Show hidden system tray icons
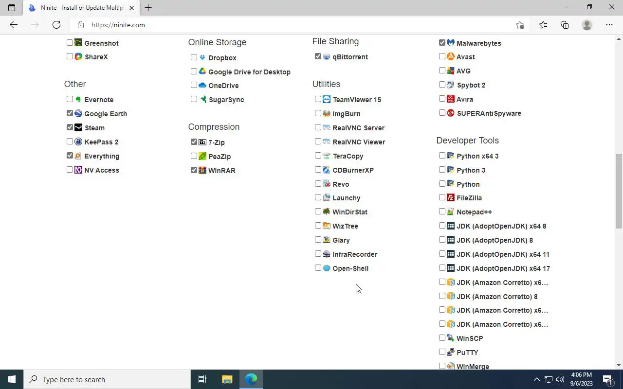This screenshot has width=623, height=389. pos(537,379)
